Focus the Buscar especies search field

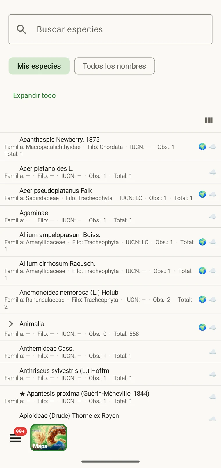tap(110, 29)
